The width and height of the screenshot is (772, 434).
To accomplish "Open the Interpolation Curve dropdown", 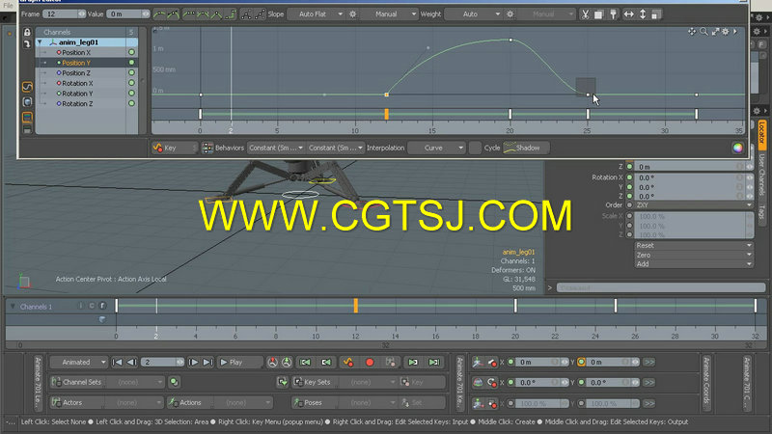I will pos(437,148).
